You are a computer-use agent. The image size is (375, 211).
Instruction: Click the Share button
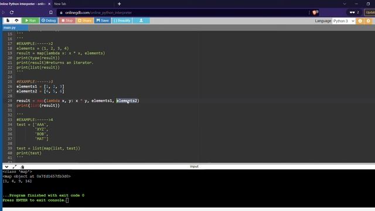click(84, 21)
